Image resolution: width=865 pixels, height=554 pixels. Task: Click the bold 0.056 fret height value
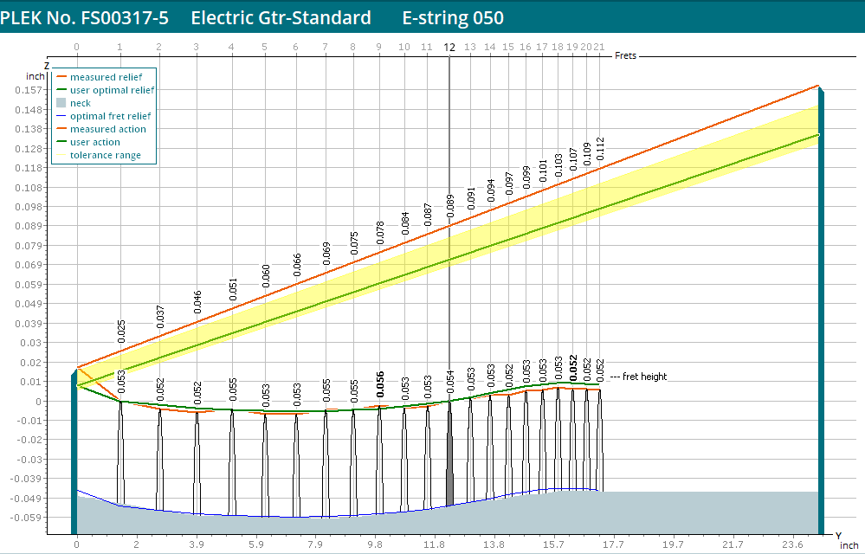coord(380,384)
